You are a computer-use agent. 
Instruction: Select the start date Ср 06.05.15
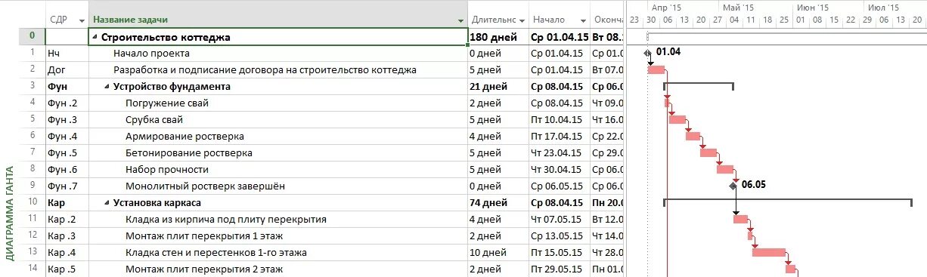[x=560, y=186]
